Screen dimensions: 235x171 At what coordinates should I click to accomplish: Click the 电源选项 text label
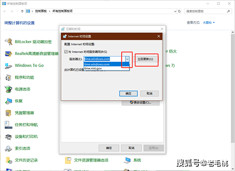(x=23, y=89)
